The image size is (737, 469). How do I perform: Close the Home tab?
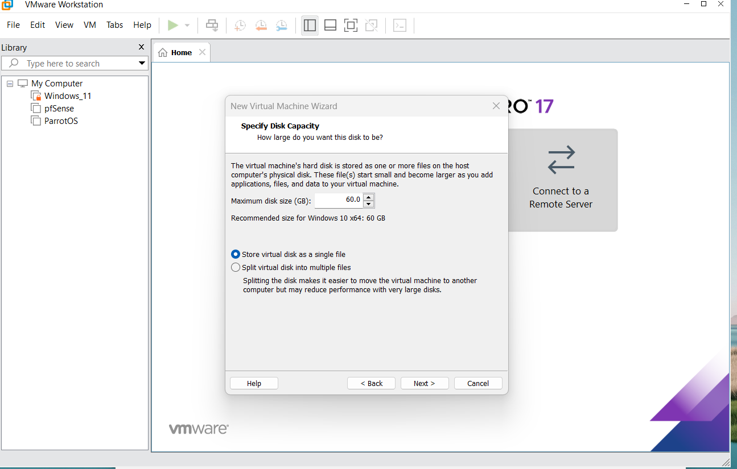point(202,52)
